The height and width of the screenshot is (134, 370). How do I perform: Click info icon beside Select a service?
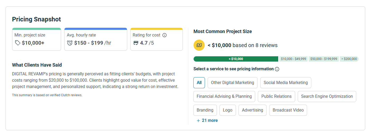(x=277, y=69)
